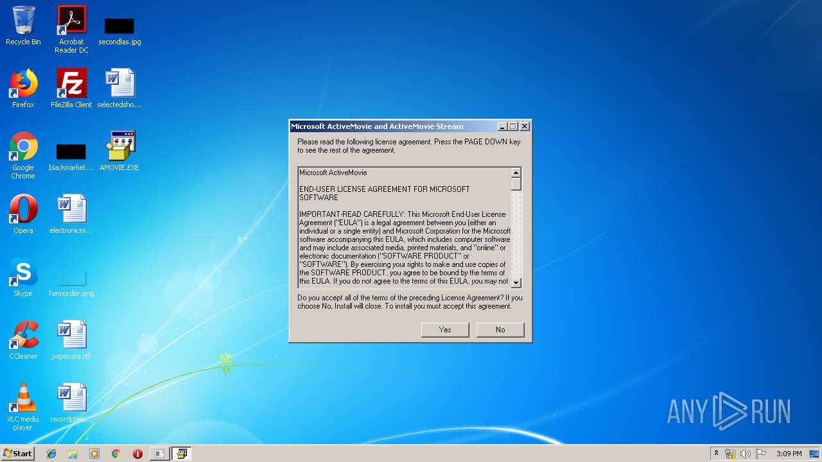Select the paperusa.rtf document icon

tap(71, 340)
